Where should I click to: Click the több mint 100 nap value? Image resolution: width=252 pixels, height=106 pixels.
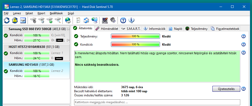point(134,91)
